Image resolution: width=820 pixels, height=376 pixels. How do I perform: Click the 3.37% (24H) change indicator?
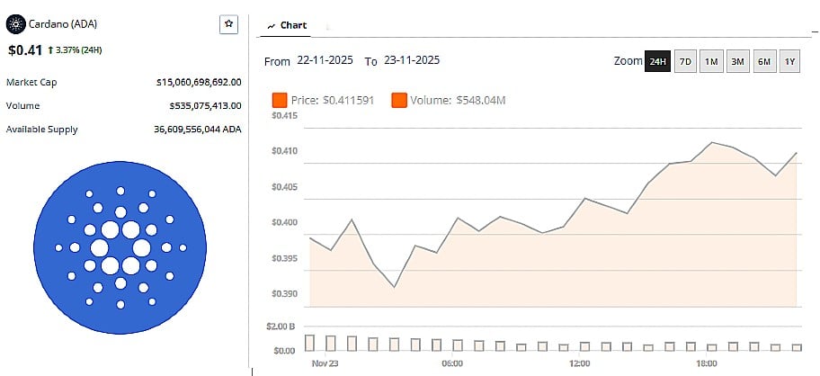coord(75,50)
